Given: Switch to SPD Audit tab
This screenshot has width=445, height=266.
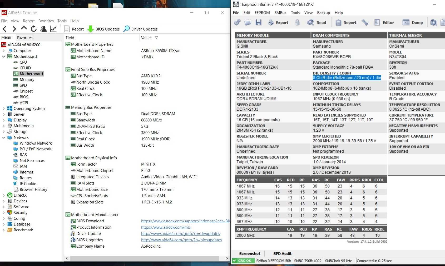Looking at the screenshot, I should pyautogui.click(x=282, y=253).
